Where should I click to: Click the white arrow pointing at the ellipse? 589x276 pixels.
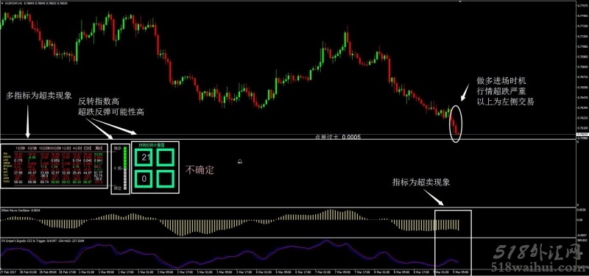[x=465, y=91]
